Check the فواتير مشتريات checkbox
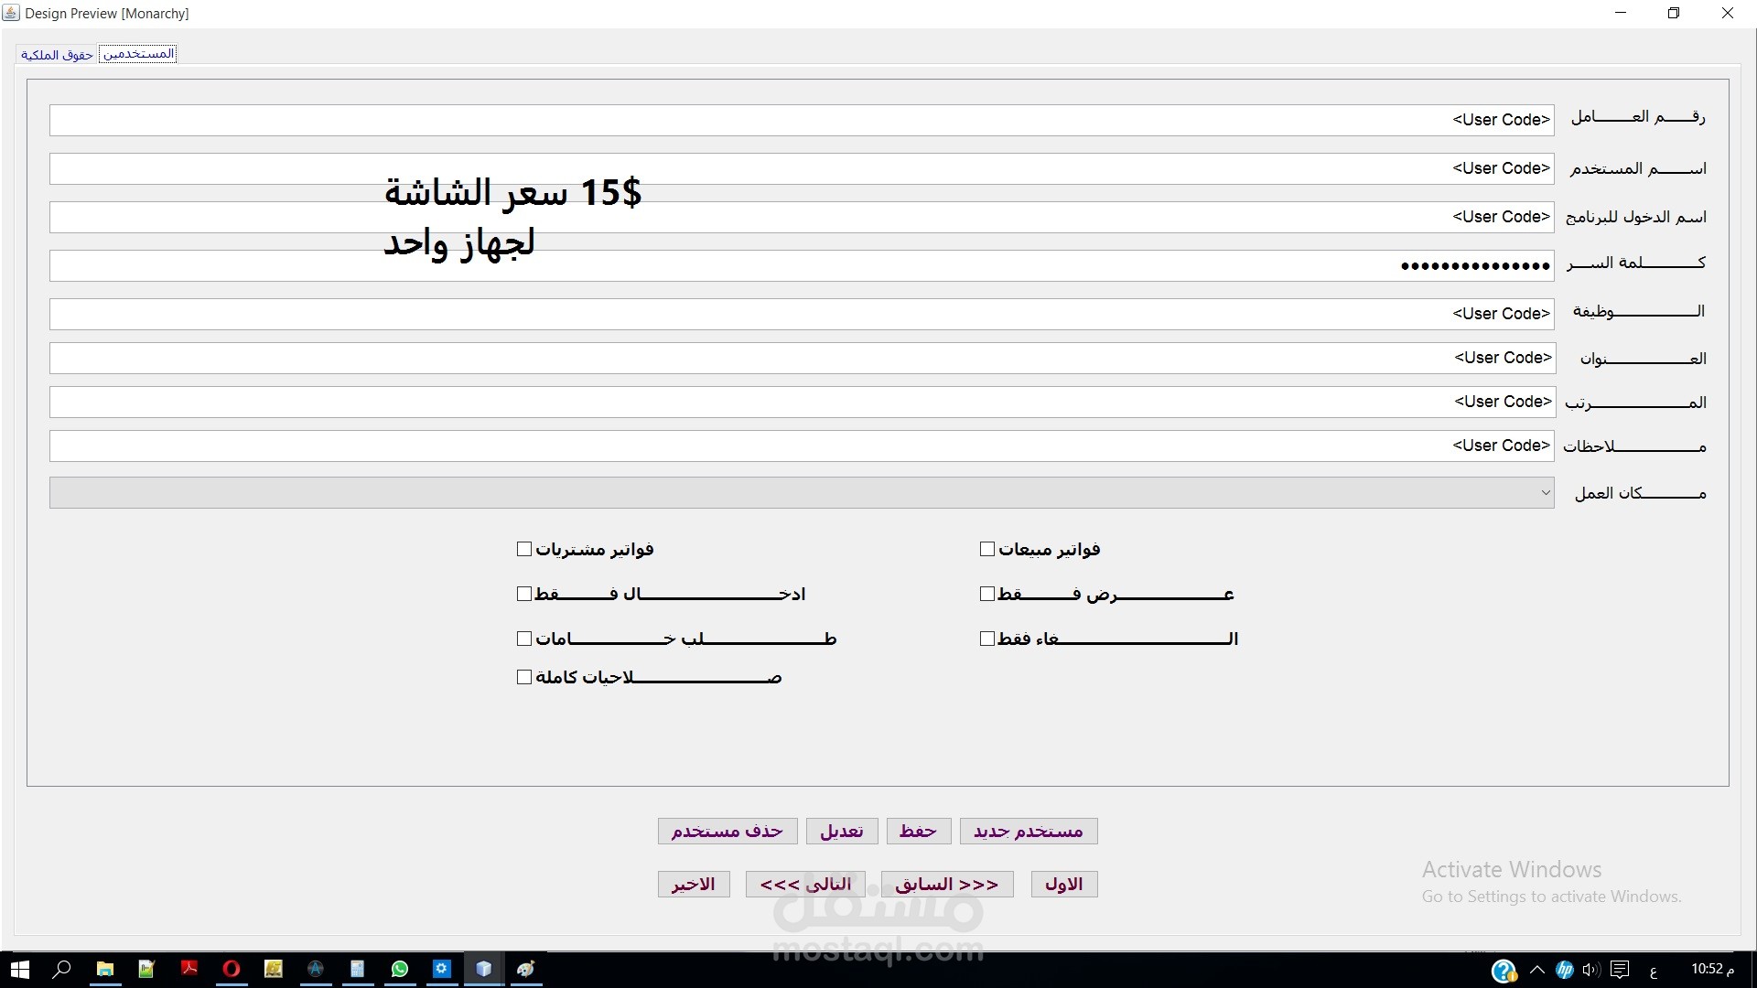The height and width of the screenshot is (988, 1757). tap(524, 549)
